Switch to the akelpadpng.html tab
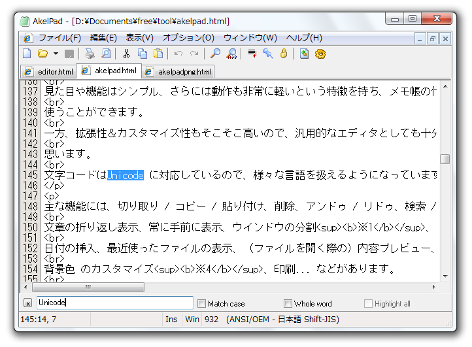 pyautogui.click(x=178, y=72)
